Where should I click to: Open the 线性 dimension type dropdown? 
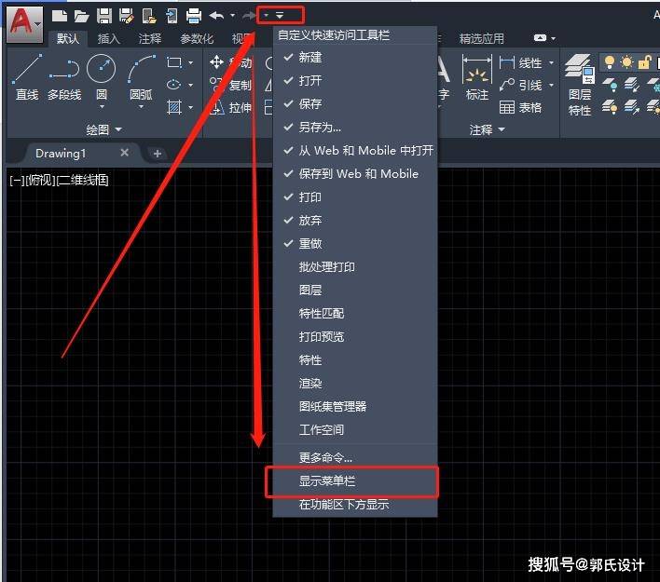coord(552,63)
